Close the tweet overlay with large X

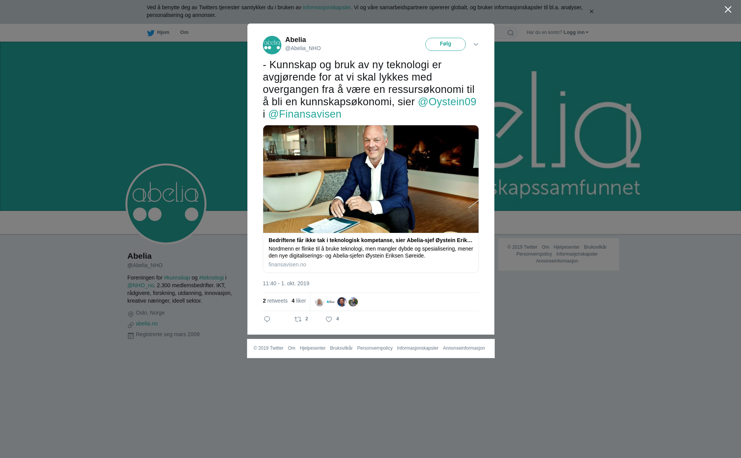[x=728, y=10]
